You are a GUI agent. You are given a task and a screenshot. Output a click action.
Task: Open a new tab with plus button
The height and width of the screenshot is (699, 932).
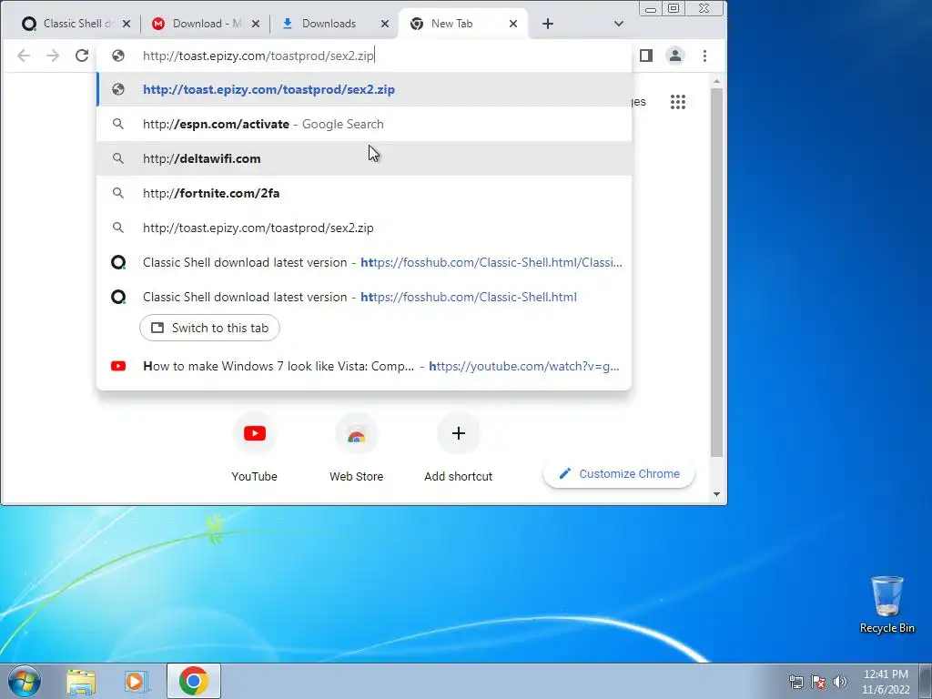pos(548,24)
